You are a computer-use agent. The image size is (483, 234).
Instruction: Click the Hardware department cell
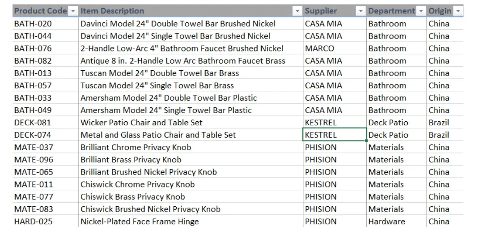coord(396,221)
